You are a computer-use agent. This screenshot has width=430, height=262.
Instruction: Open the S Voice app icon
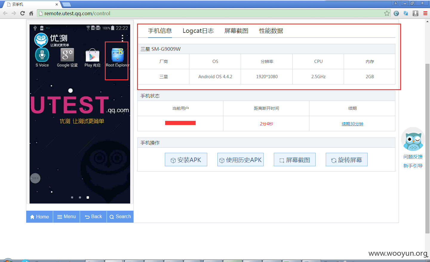pos(42,55)
